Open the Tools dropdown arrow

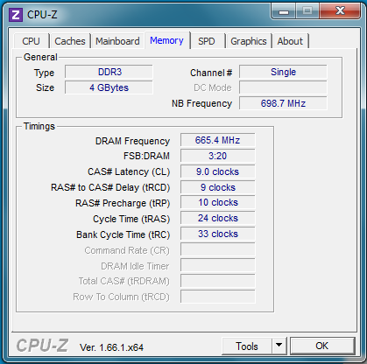tap(279, 346)
